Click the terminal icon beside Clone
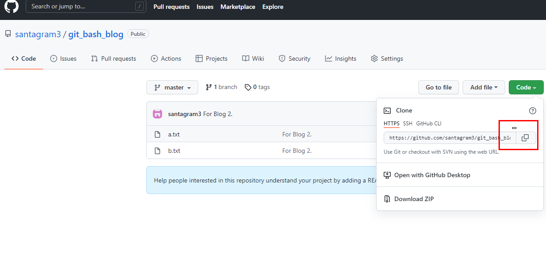This screenshot has height=260, width=546. coord(387,111)
